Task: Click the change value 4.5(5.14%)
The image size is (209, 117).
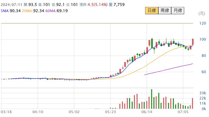Action: click(x=98, y=5)
